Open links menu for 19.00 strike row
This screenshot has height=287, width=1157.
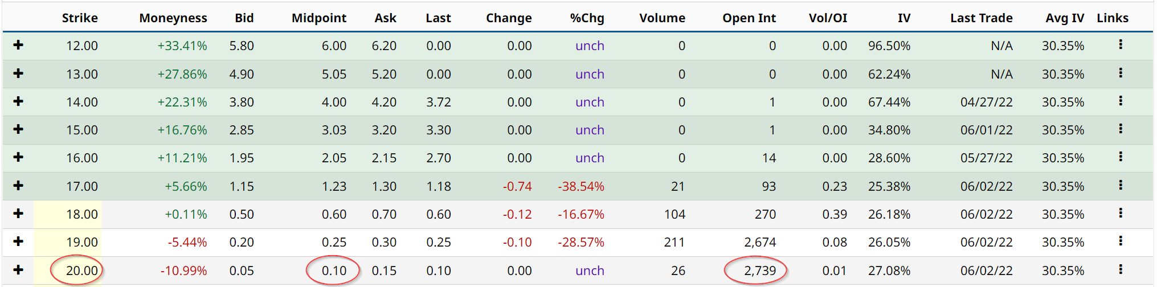click(1120, 241)
